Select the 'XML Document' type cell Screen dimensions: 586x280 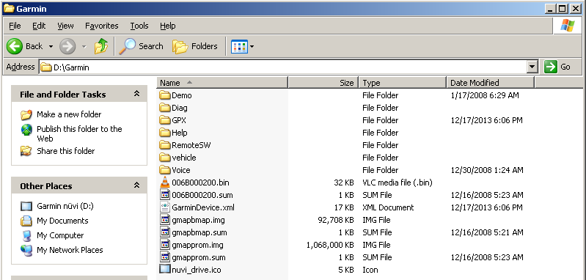pyautogui.click(x=388, y=207)
